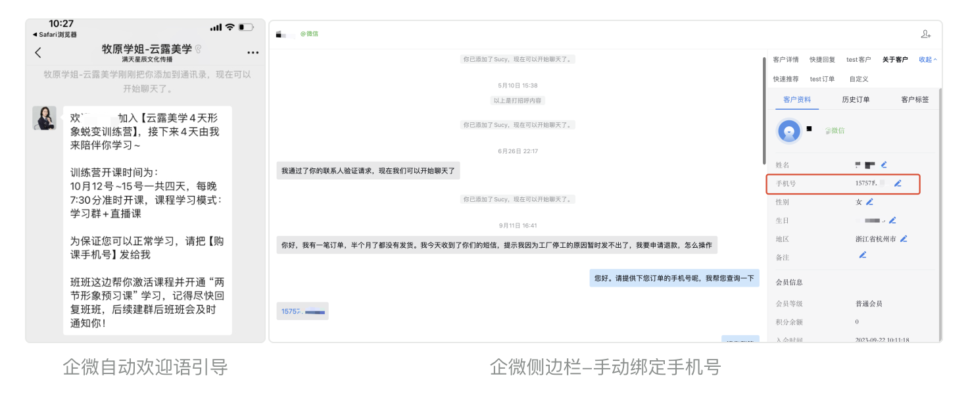Open the three-dots menu in phone chat header
Viewport: 968px width, 401px height.
pos(253,53)
